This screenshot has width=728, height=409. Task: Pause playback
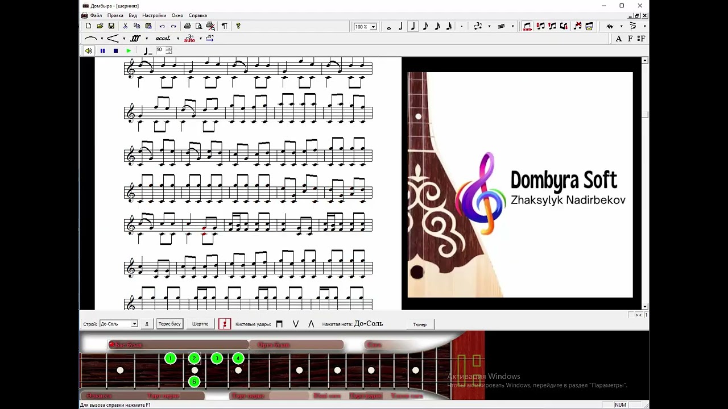[102, 51]
